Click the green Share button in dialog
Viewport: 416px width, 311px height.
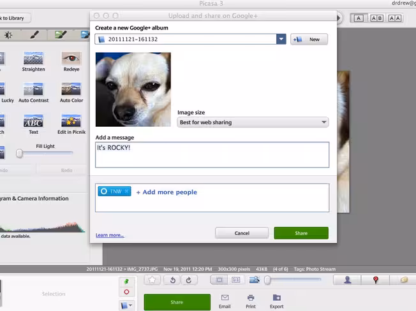[301, 233]
